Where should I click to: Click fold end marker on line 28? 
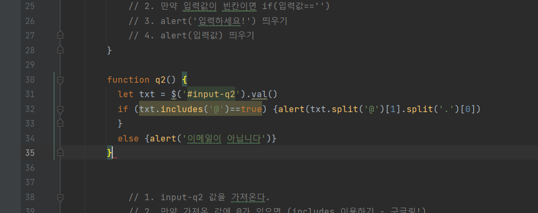point(60,49)
